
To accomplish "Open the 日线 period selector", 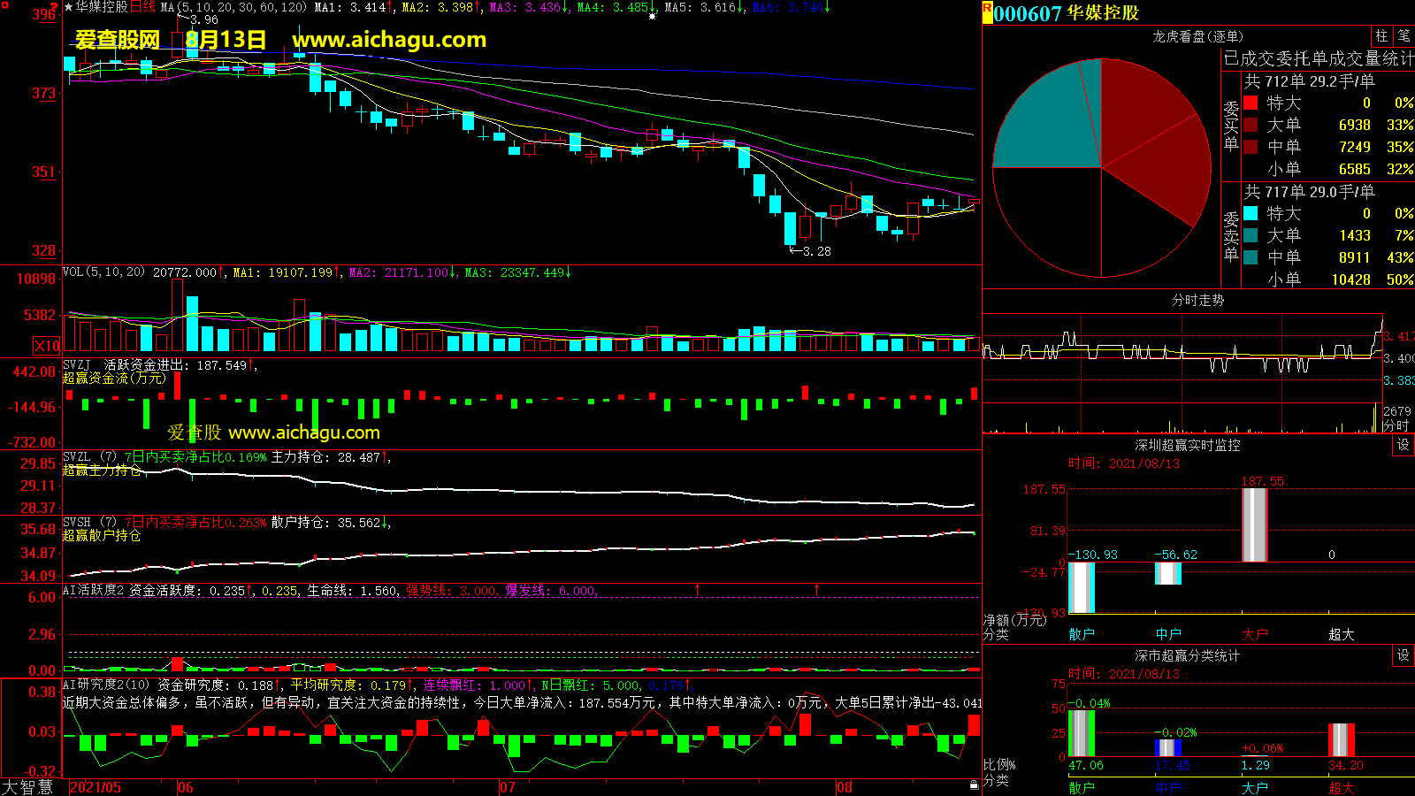I will tap(142, 7).
